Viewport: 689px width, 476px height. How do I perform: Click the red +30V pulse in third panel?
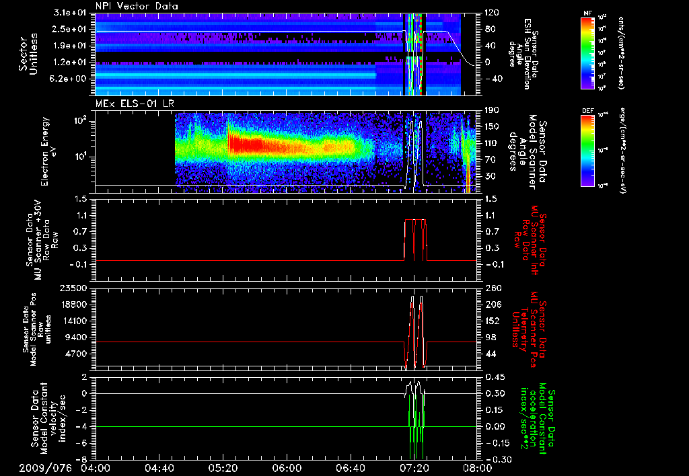(x=415, y=239)
